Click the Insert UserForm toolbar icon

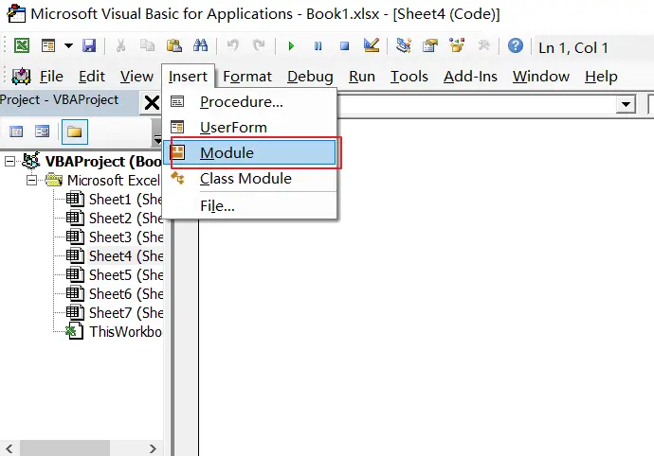(x=48, y=45)
